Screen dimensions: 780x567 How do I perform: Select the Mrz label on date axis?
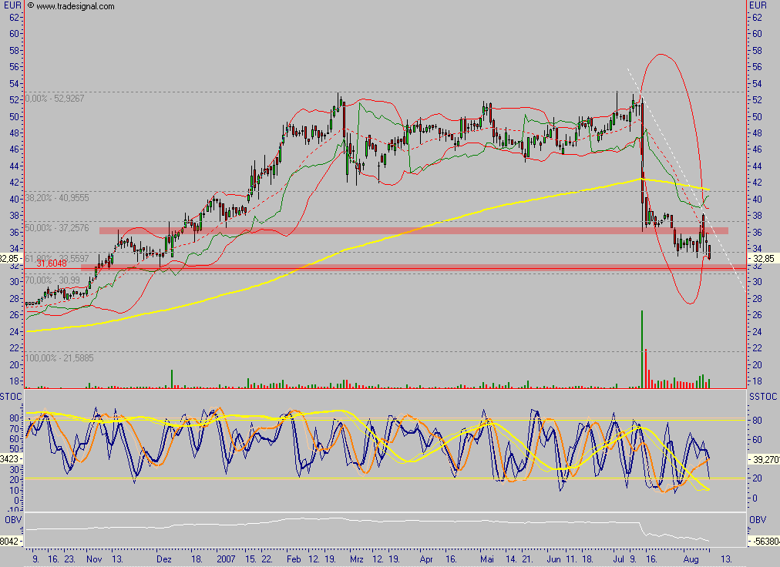357,559
